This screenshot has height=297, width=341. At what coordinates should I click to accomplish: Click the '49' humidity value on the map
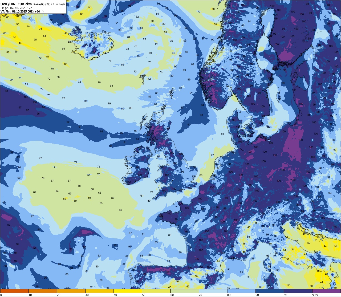point(81,14)
